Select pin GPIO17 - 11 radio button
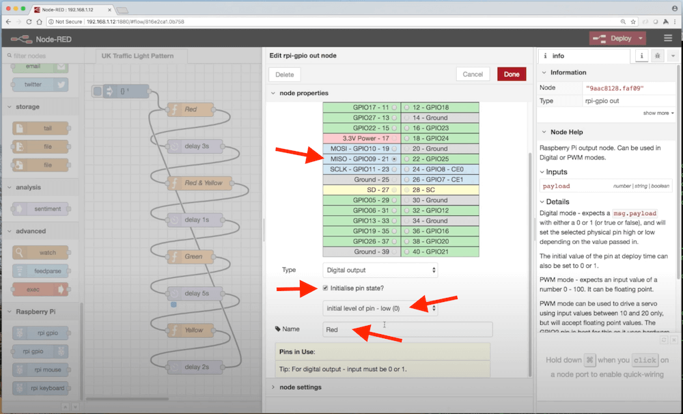683x414 pixels. [394, 107]
